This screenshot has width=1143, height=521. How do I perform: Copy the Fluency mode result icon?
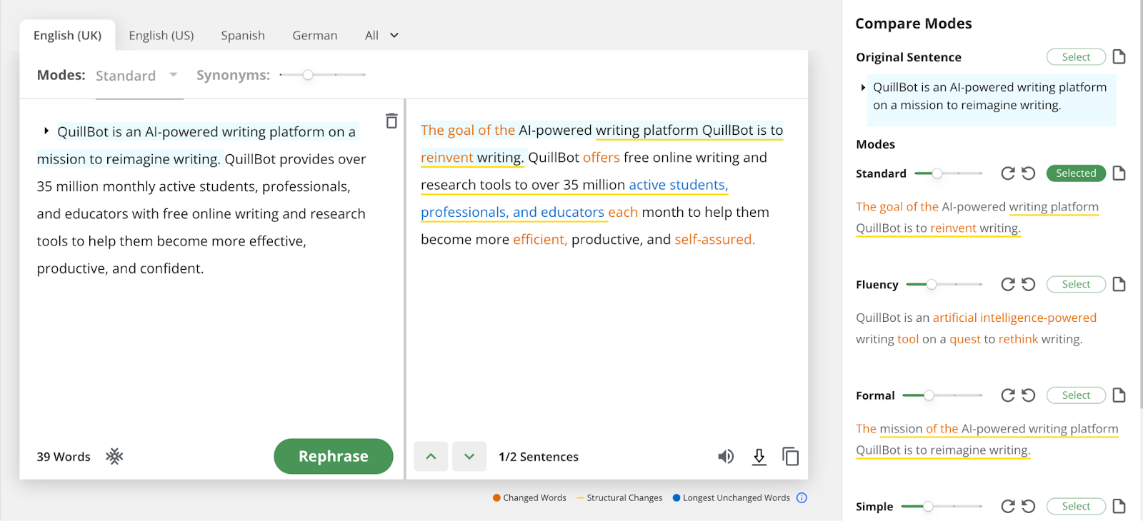[x=1119, y=284]
